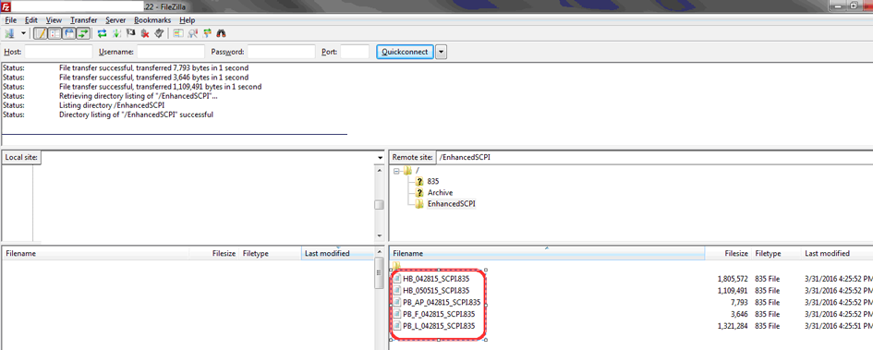
Task: Select file HB_050515_SCPI.835
Action: (436, 291)
